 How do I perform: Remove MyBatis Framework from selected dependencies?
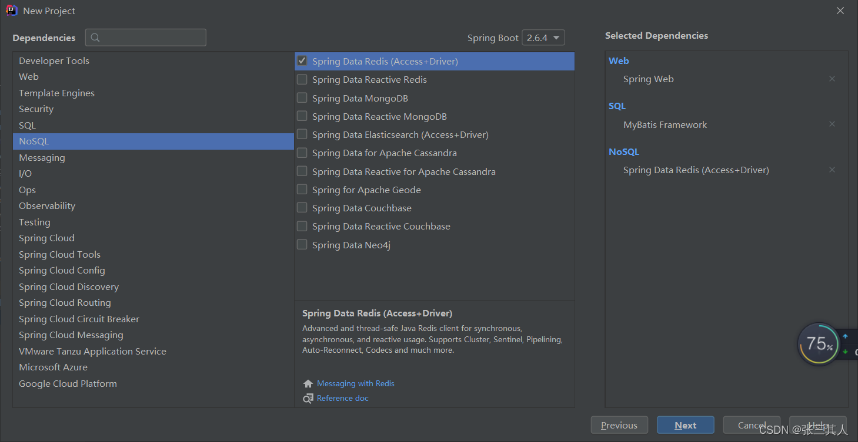pos(832,124)
